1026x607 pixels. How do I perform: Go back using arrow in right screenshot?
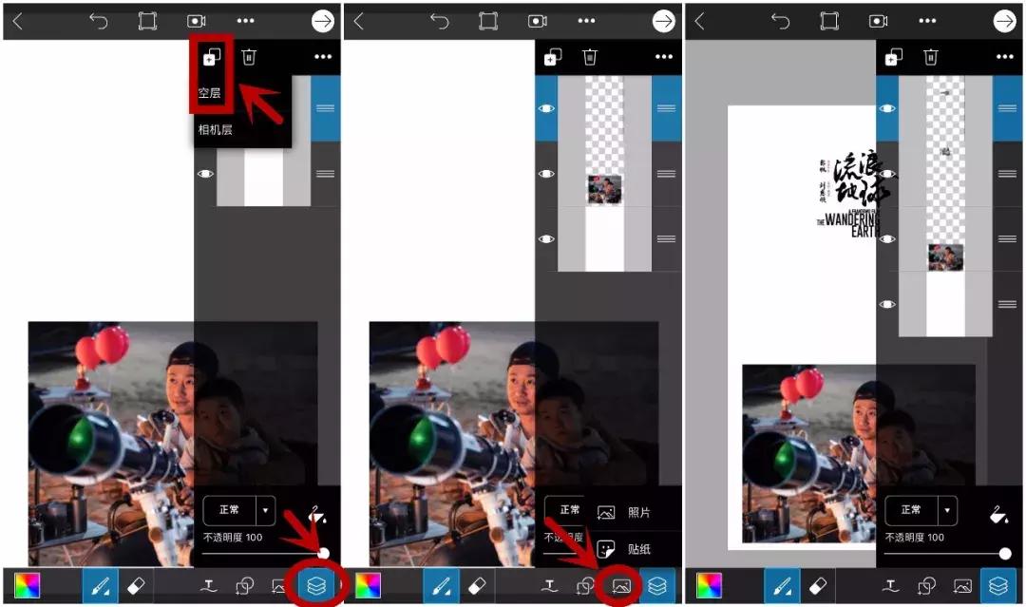coord(699,21)
